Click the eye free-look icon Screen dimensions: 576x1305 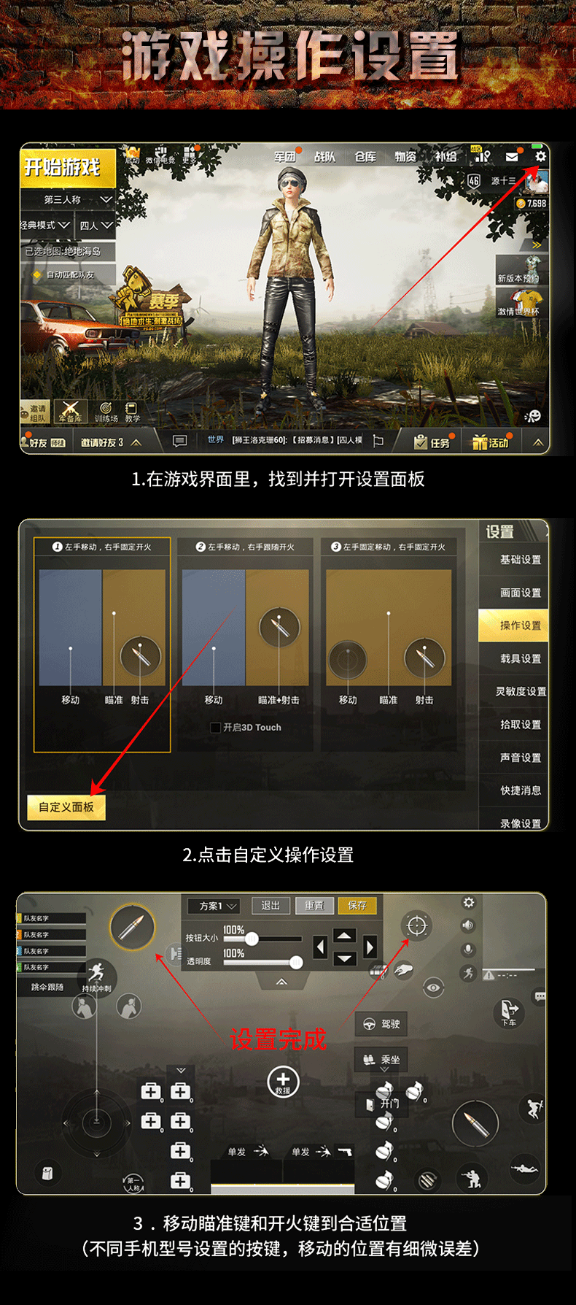click(433, 988)
